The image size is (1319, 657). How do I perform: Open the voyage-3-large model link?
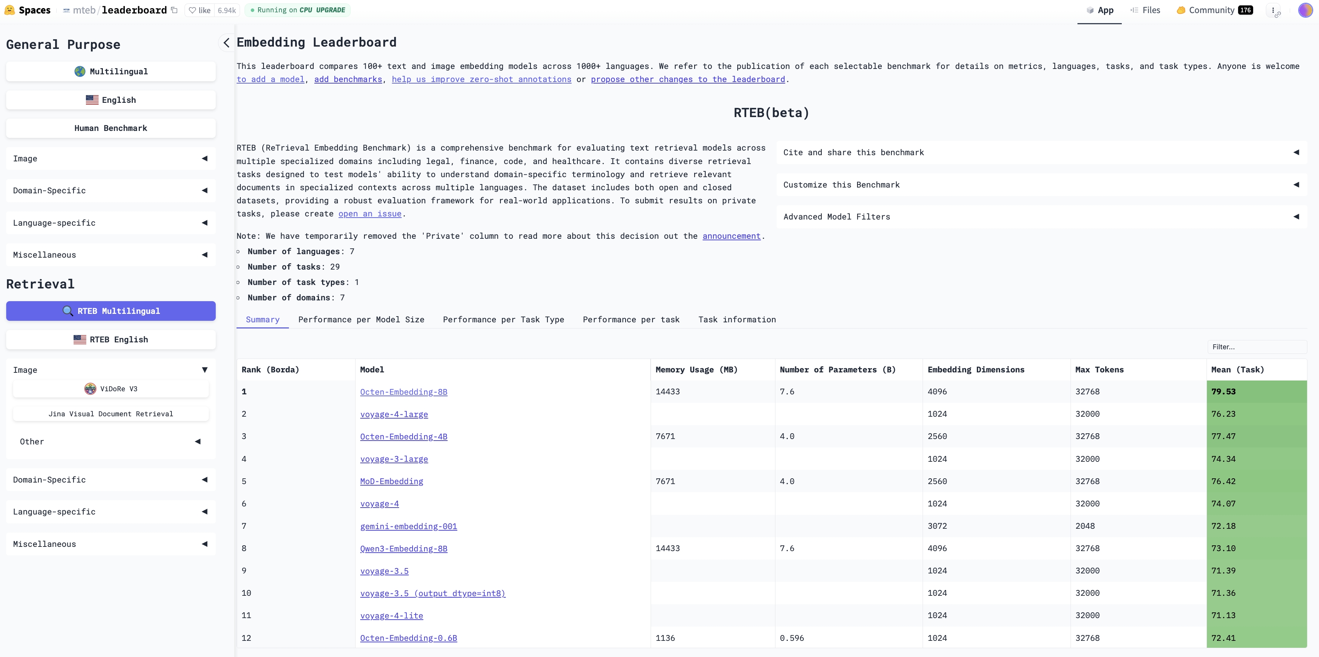pyautogui.click(x=394, y=459)
